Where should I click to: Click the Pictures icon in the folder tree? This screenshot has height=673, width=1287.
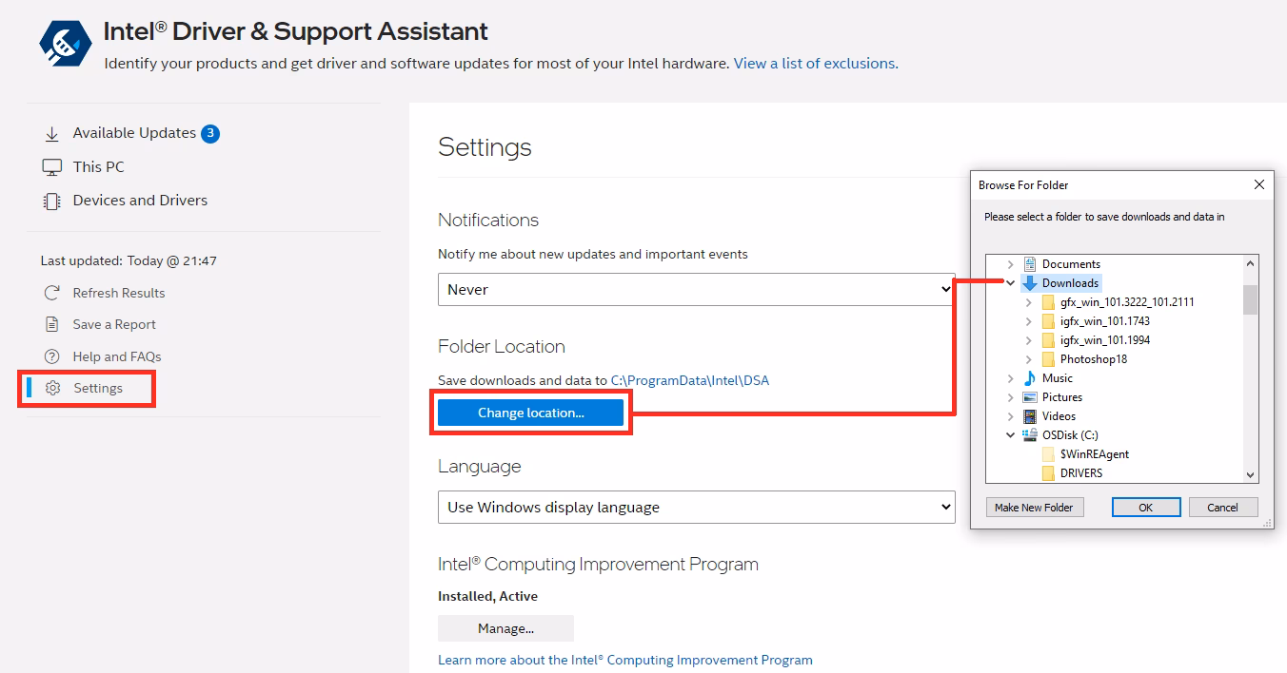1030,397
